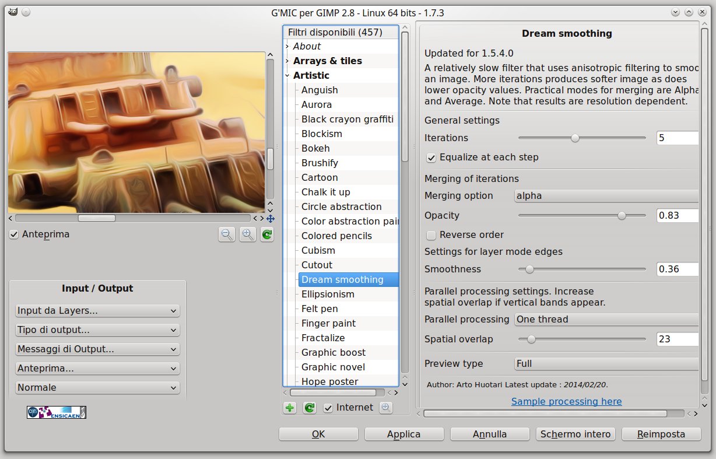
Task: Select the Graphic novel filter
Action: [x=333, y=367]
